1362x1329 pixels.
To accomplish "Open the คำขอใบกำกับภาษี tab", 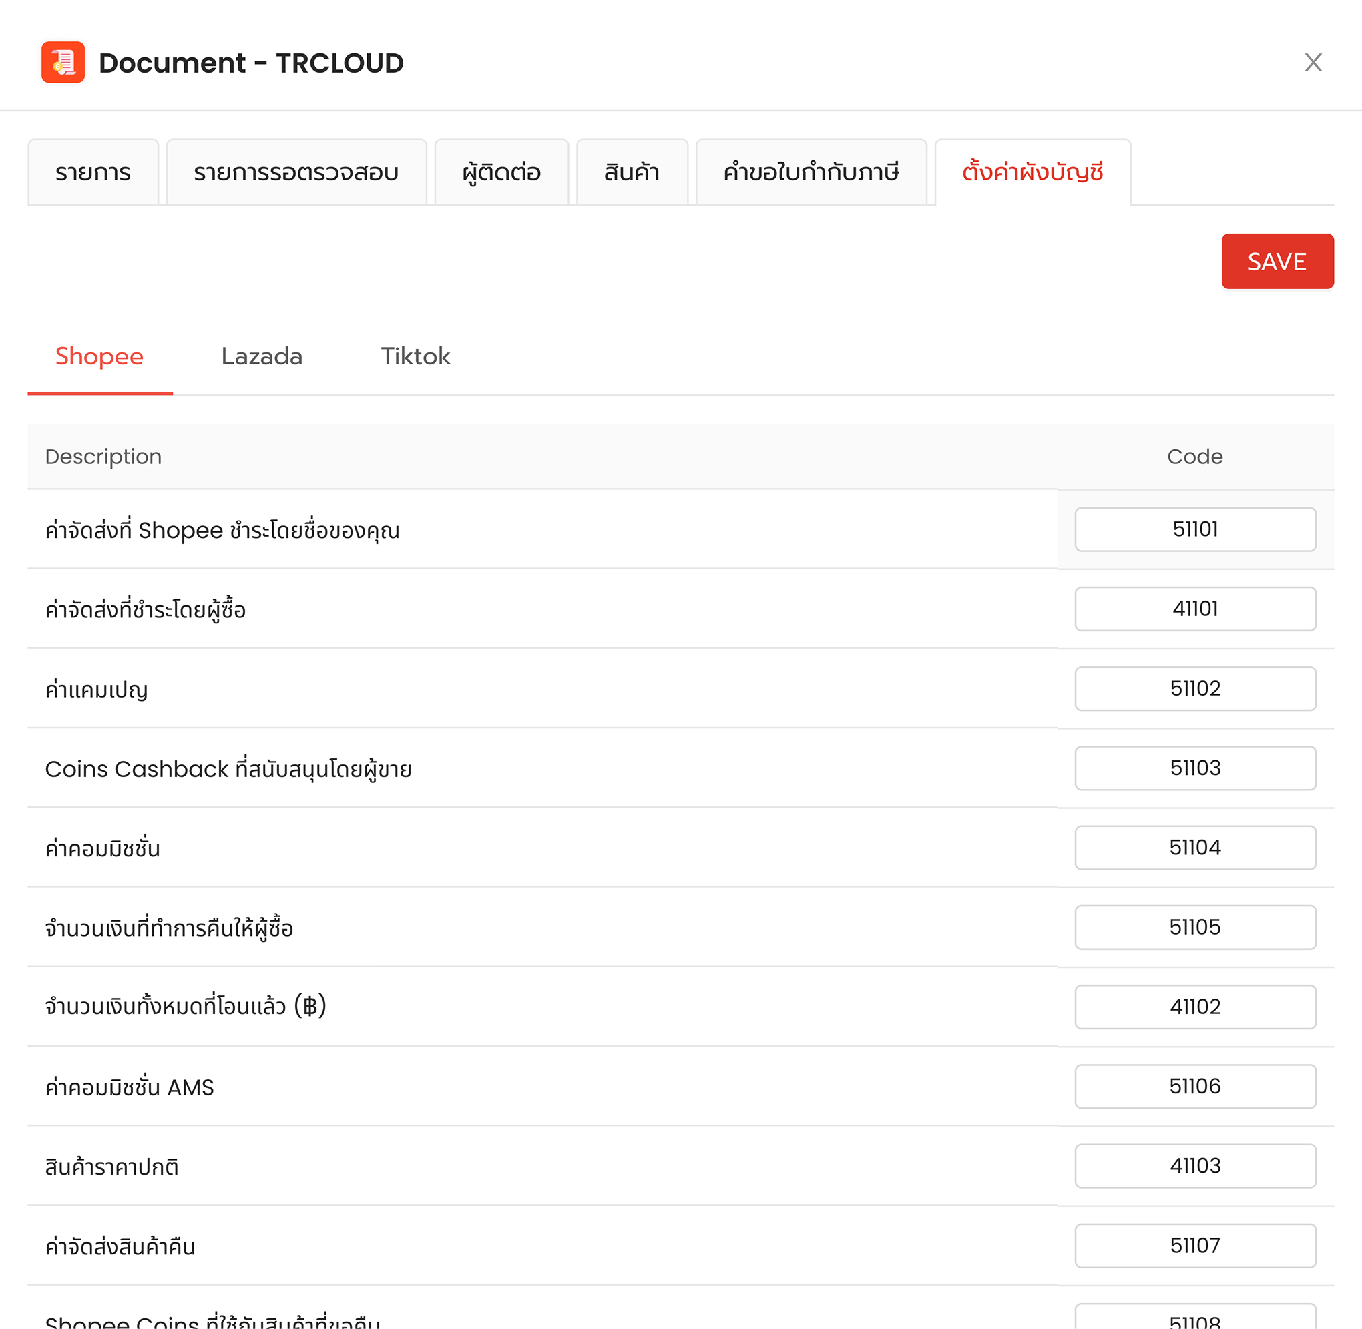I will pyautogui.click(x=811, y=172).
